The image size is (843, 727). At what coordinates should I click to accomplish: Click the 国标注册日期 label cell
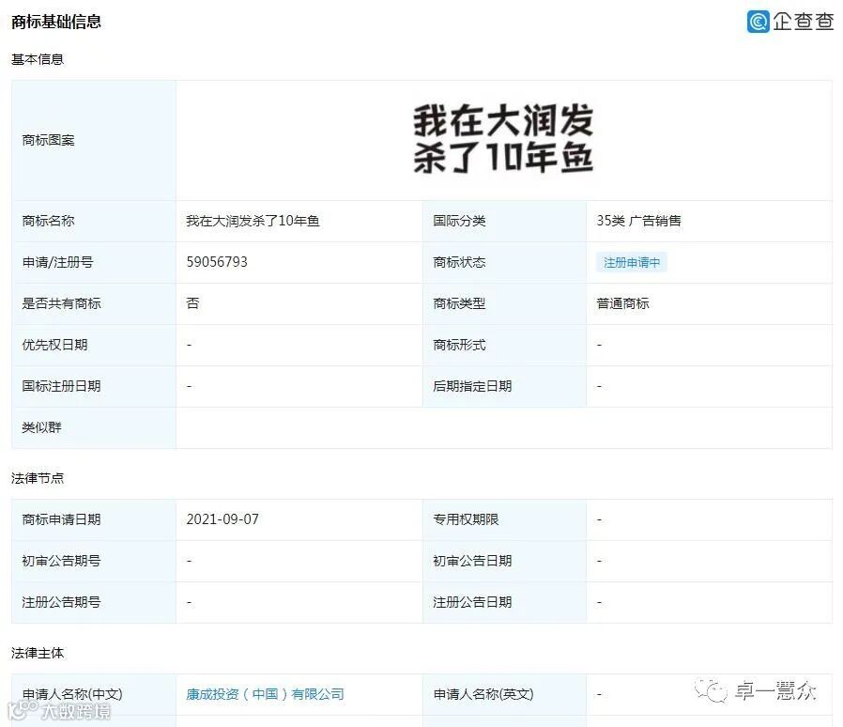point(94,386)
